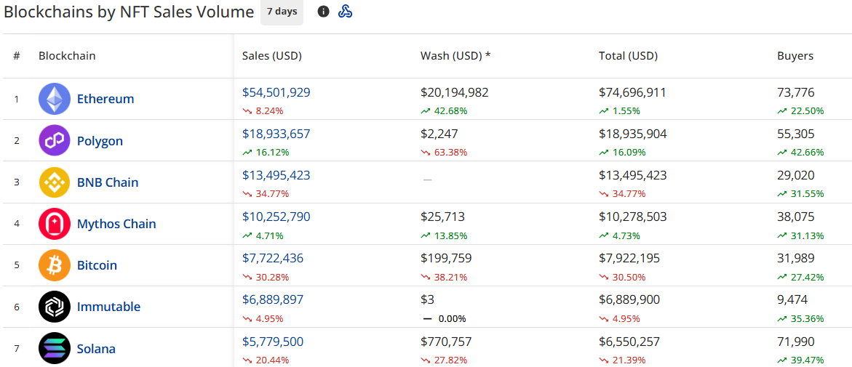
Task: Click the blue webhook icon in header
Action: (x=346, y=12)
